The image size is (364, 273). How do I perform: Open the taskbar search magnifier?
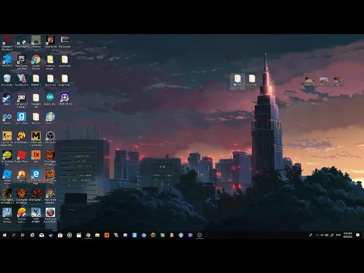(14, 235)
